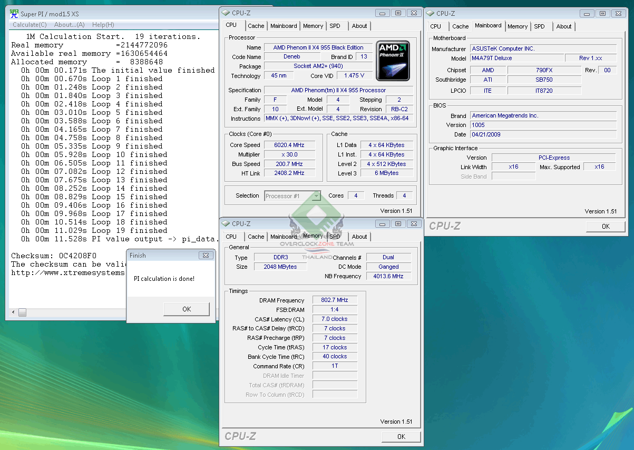The image size is (634, 450).
Task: Click the BIOS Date 04/21/2009 field
Action: [543, 134]
